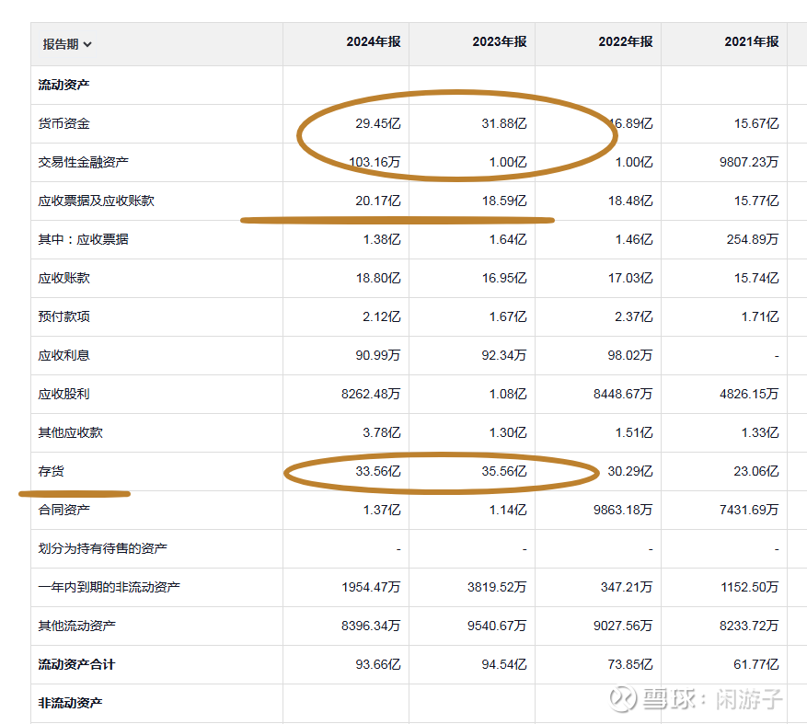Click the 17.03亿 value

(630, 279)
